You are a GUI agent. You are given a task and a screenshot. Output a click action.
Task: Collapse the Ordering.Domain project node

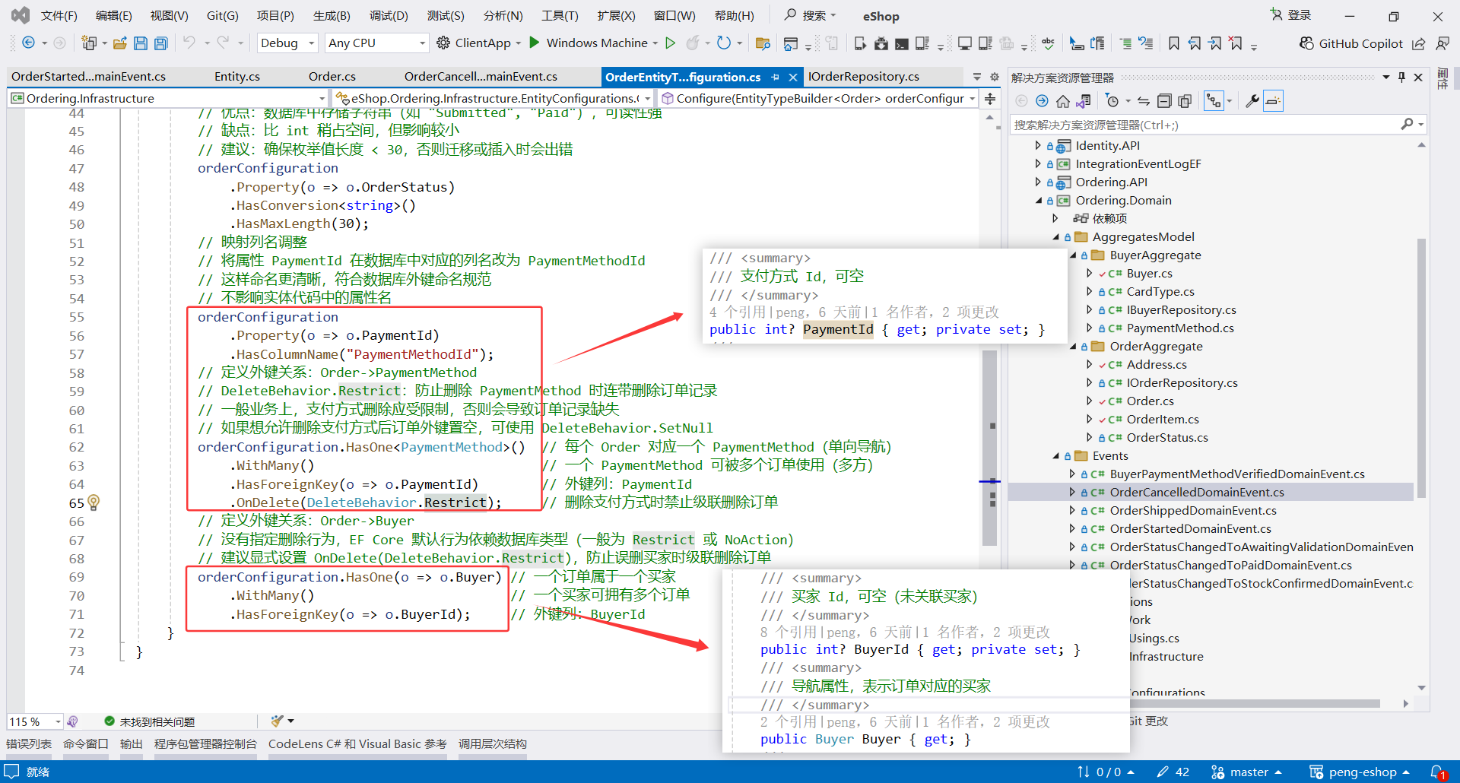[1038, 200]
